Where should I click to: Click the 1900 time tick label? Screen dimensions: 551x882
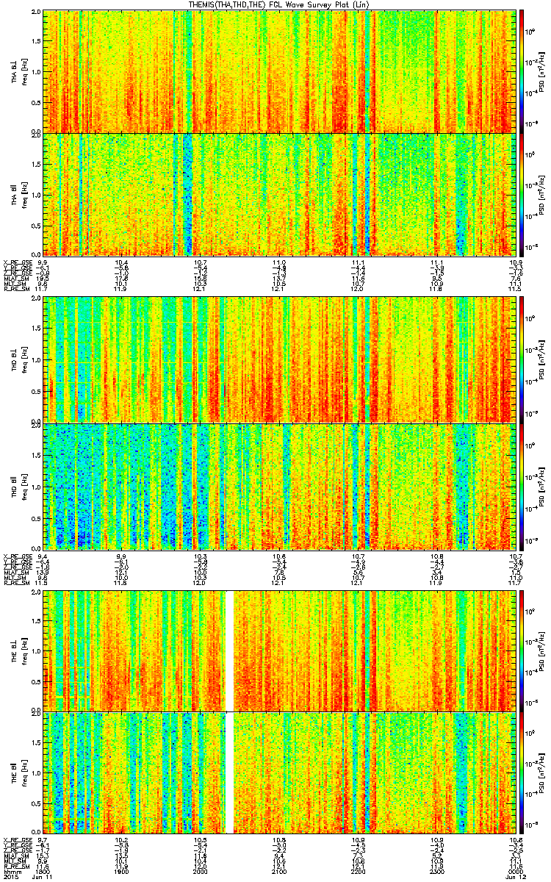coord(123,874)
